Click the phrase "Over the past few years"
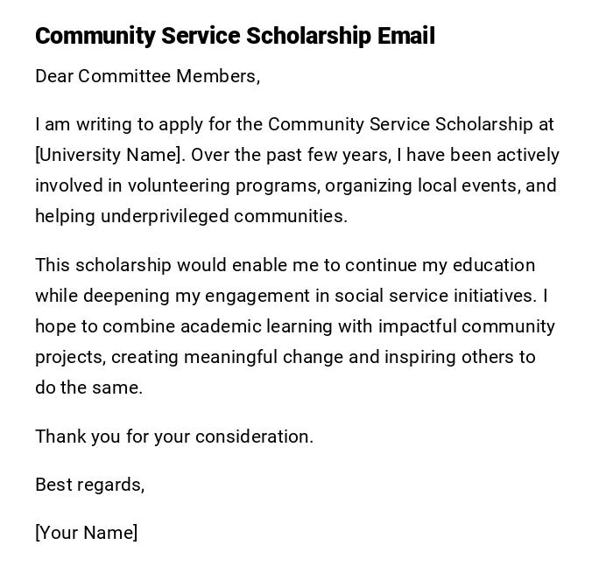The width and height of the screenshot is (613, 587). [289, 156]
